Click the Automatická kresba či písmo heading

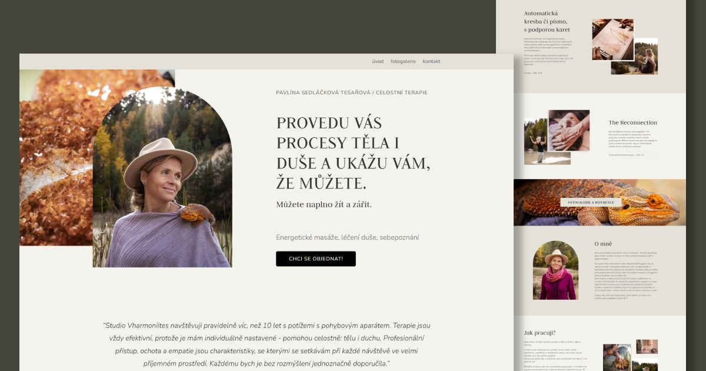(547, 21)
